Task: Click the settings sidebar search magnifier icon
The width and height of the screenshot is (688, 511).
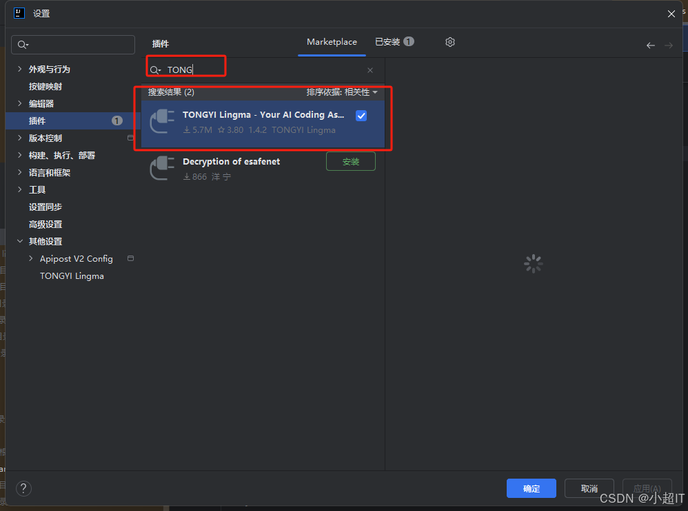Action: pos(23,45)
